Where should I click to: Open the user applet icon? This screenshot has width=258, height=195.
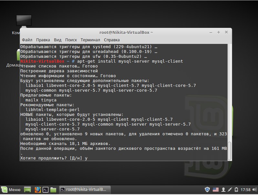(223, 190)
